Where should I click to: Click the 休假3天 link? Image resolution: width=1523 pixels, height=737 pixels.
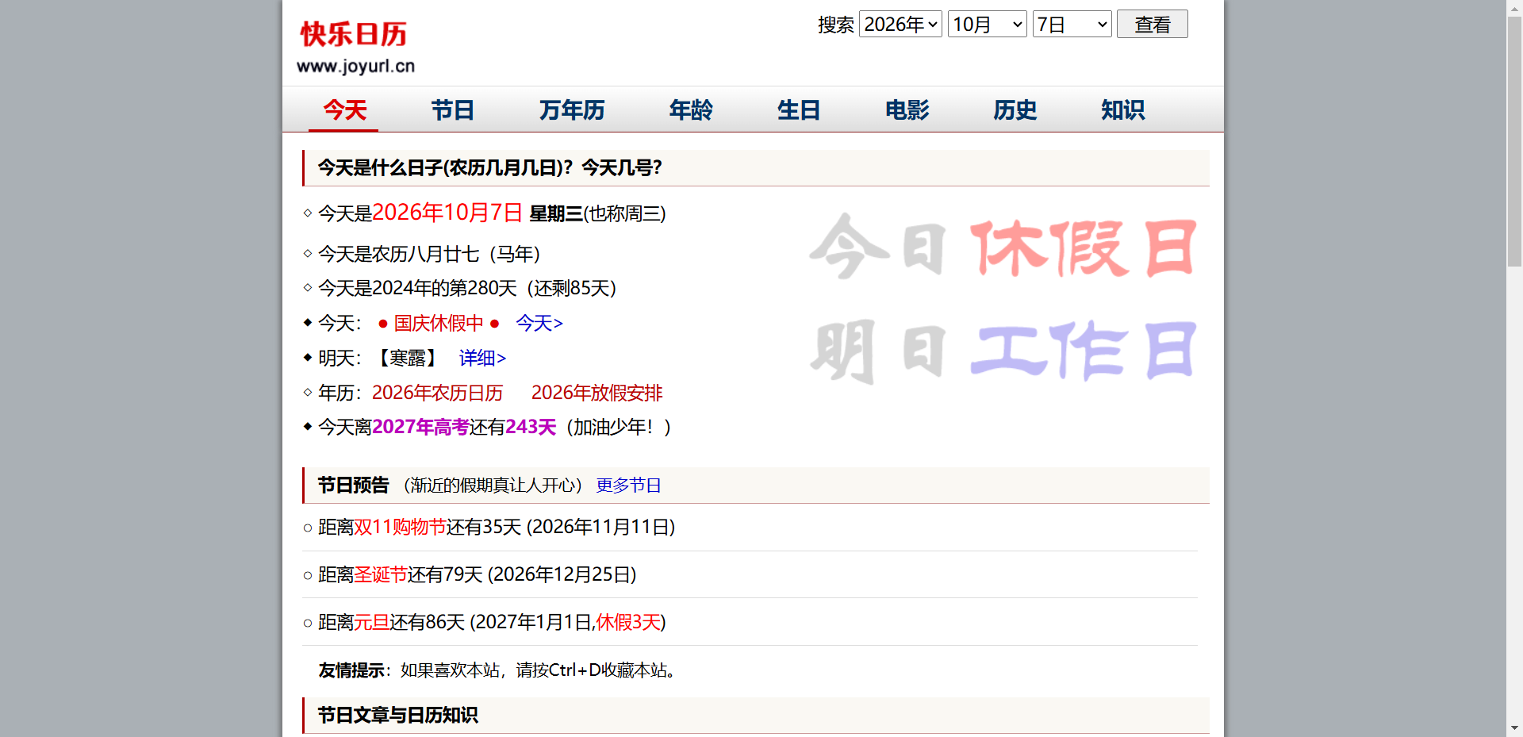tap(628, 622)
